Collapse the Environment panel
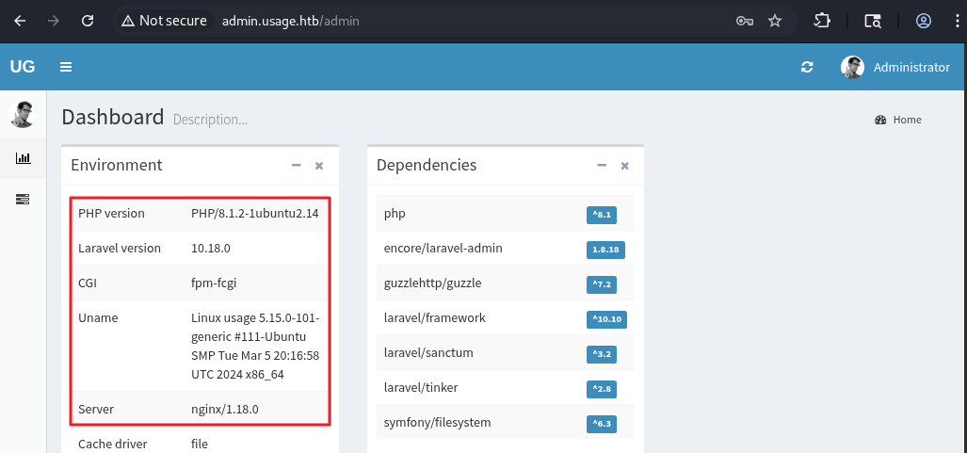The height and width of the screenshot is (453, 967). [x=297, y=165]
